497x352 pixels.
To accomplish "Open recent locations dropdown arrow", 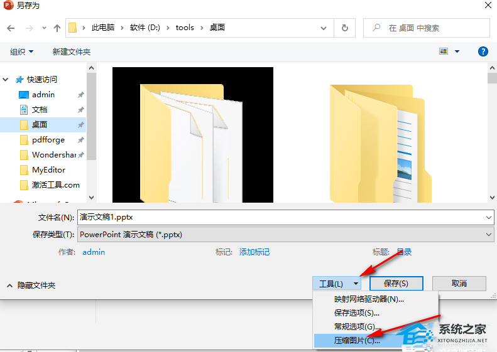I will point(44,28).
